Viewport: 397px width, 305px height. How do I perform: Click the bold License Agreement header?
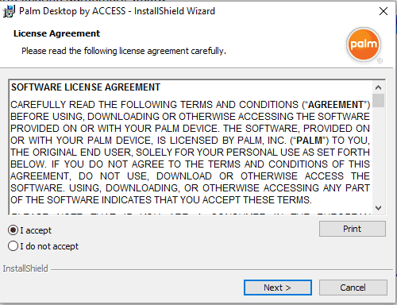(x=57, y=33)
